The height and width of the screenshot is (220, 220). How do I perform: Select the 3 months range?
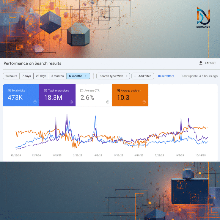(x=58, y=76)
